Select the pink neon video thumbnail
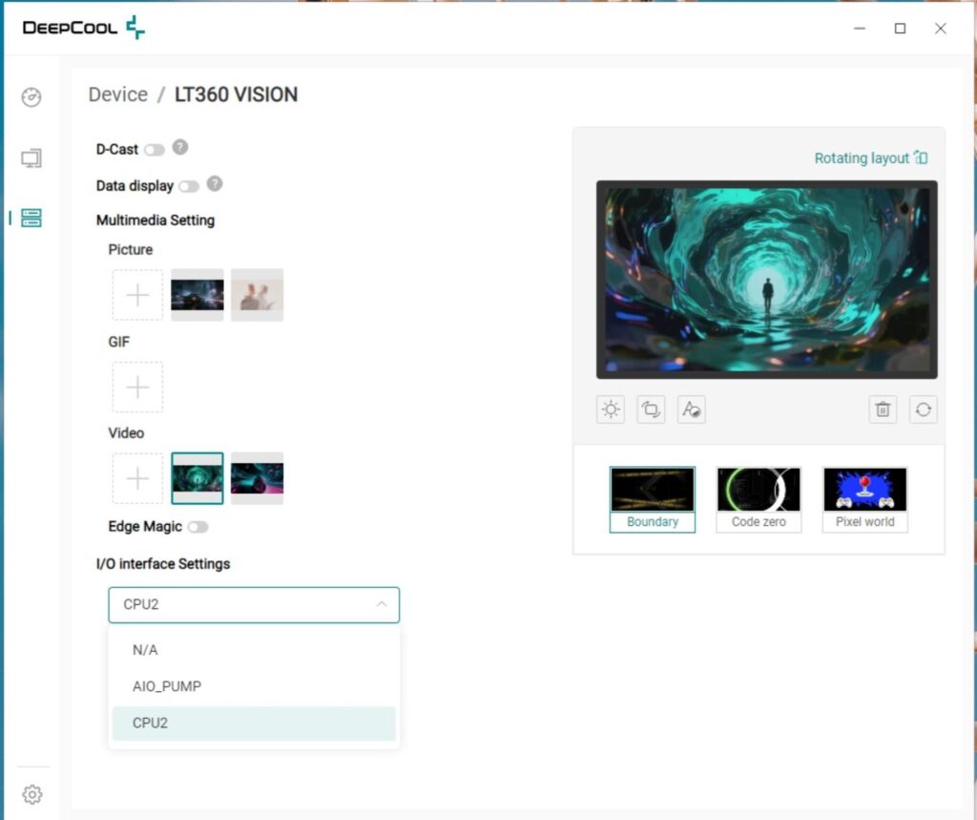The image size is (977, 820). tap(257, 478)
